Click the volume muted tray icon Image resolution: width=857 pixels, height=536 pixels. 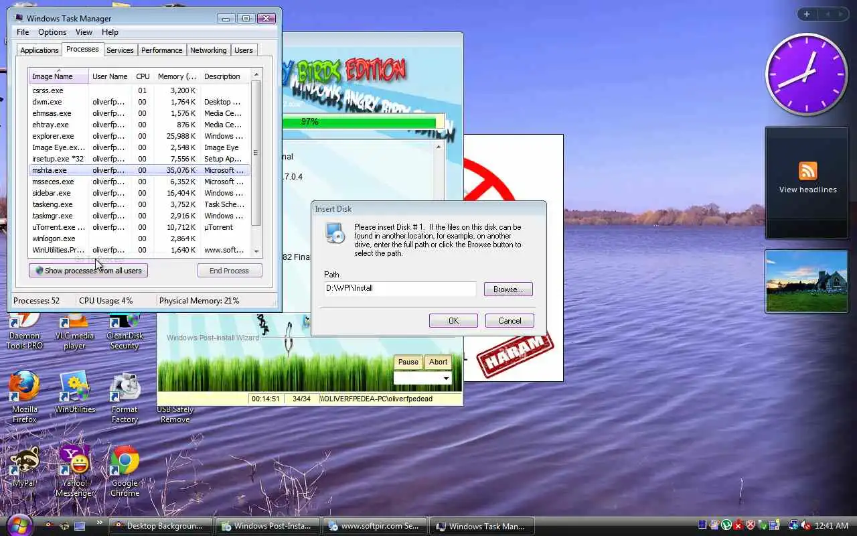[806, 526]
